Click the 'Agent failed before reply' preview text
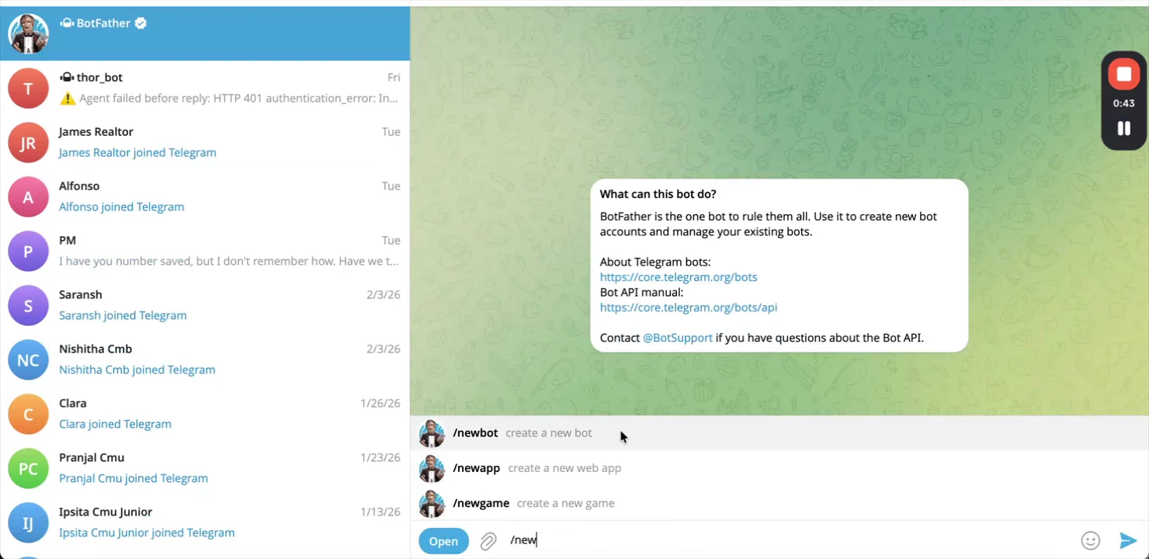The image size is (1149, 559). tap(239, 99)
